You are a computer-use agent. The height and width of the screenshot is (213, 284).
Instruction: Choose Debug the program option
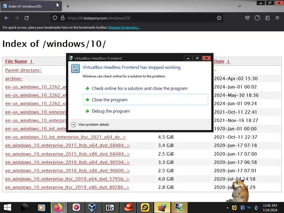pos(146,111)
